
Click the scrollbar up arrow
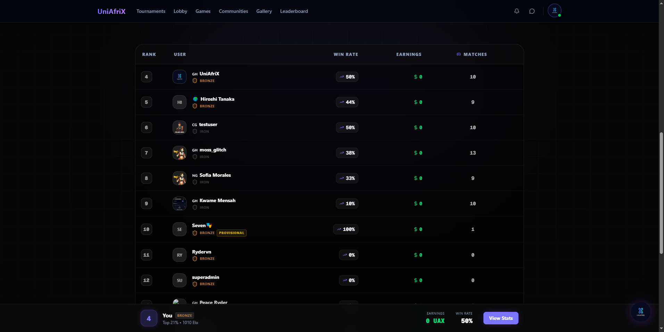pyautogui.click(x=661, y=3)
